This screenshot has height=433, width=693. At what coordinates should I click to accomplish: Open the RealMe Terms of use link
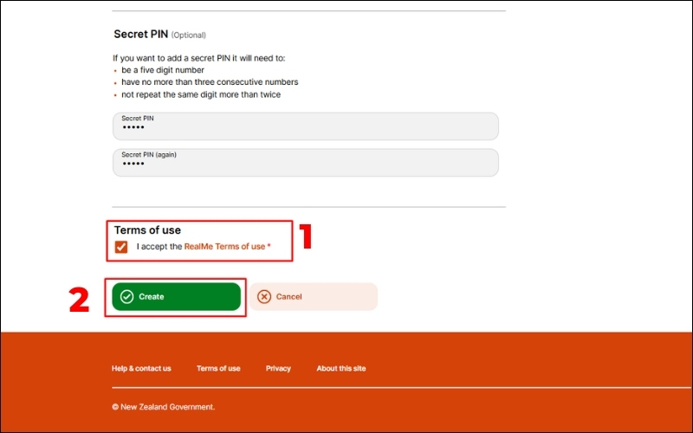[x=224, y=247]
